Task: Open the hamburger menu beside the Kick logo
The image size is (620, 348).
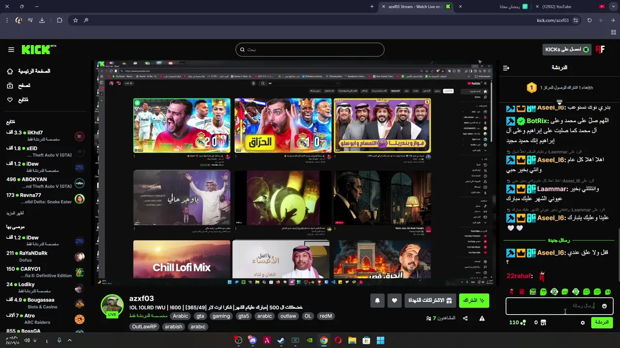Action: 11,49
